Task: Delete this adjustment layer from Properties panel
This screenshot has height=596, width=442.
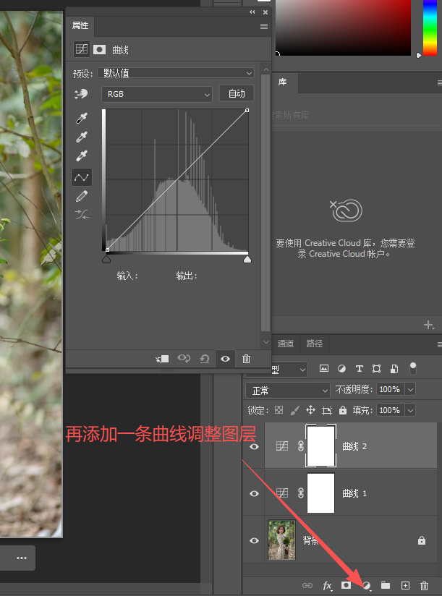Action: click(x=246, y=359)
